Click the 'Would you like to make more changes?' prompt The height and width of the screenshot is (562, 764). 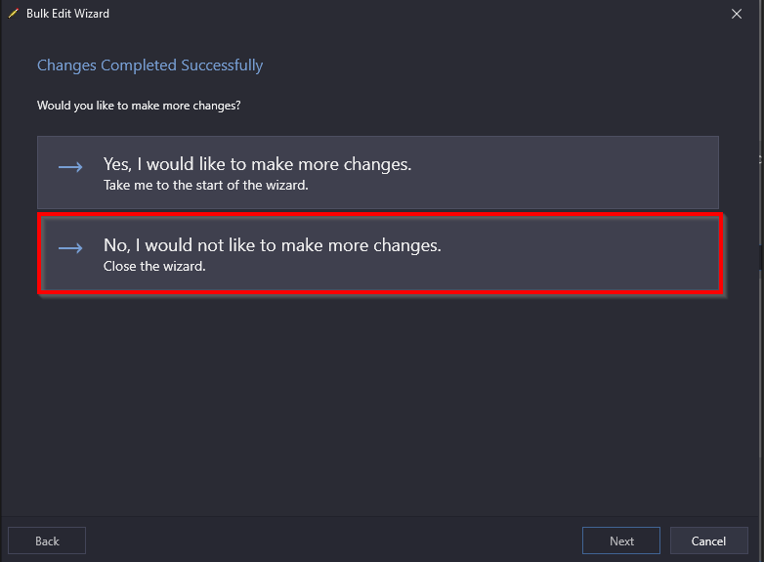pyautogui.click(x=139, y=106)
